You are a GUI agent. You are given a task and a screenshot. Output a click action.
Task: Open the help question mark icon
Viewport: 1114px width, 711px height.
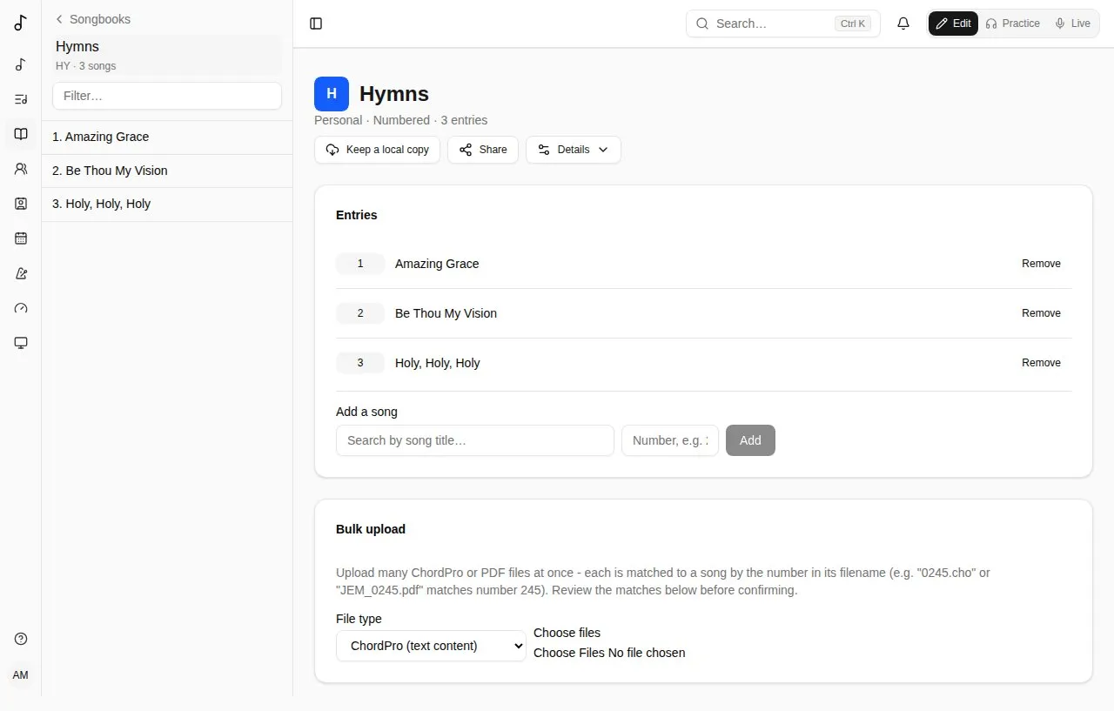pyautogui.click(x=21, y=639)
